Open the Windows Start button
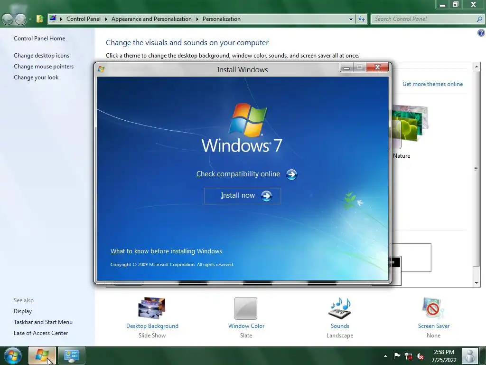This screenshot has height=365, width=486. click(x=13, y=355)
